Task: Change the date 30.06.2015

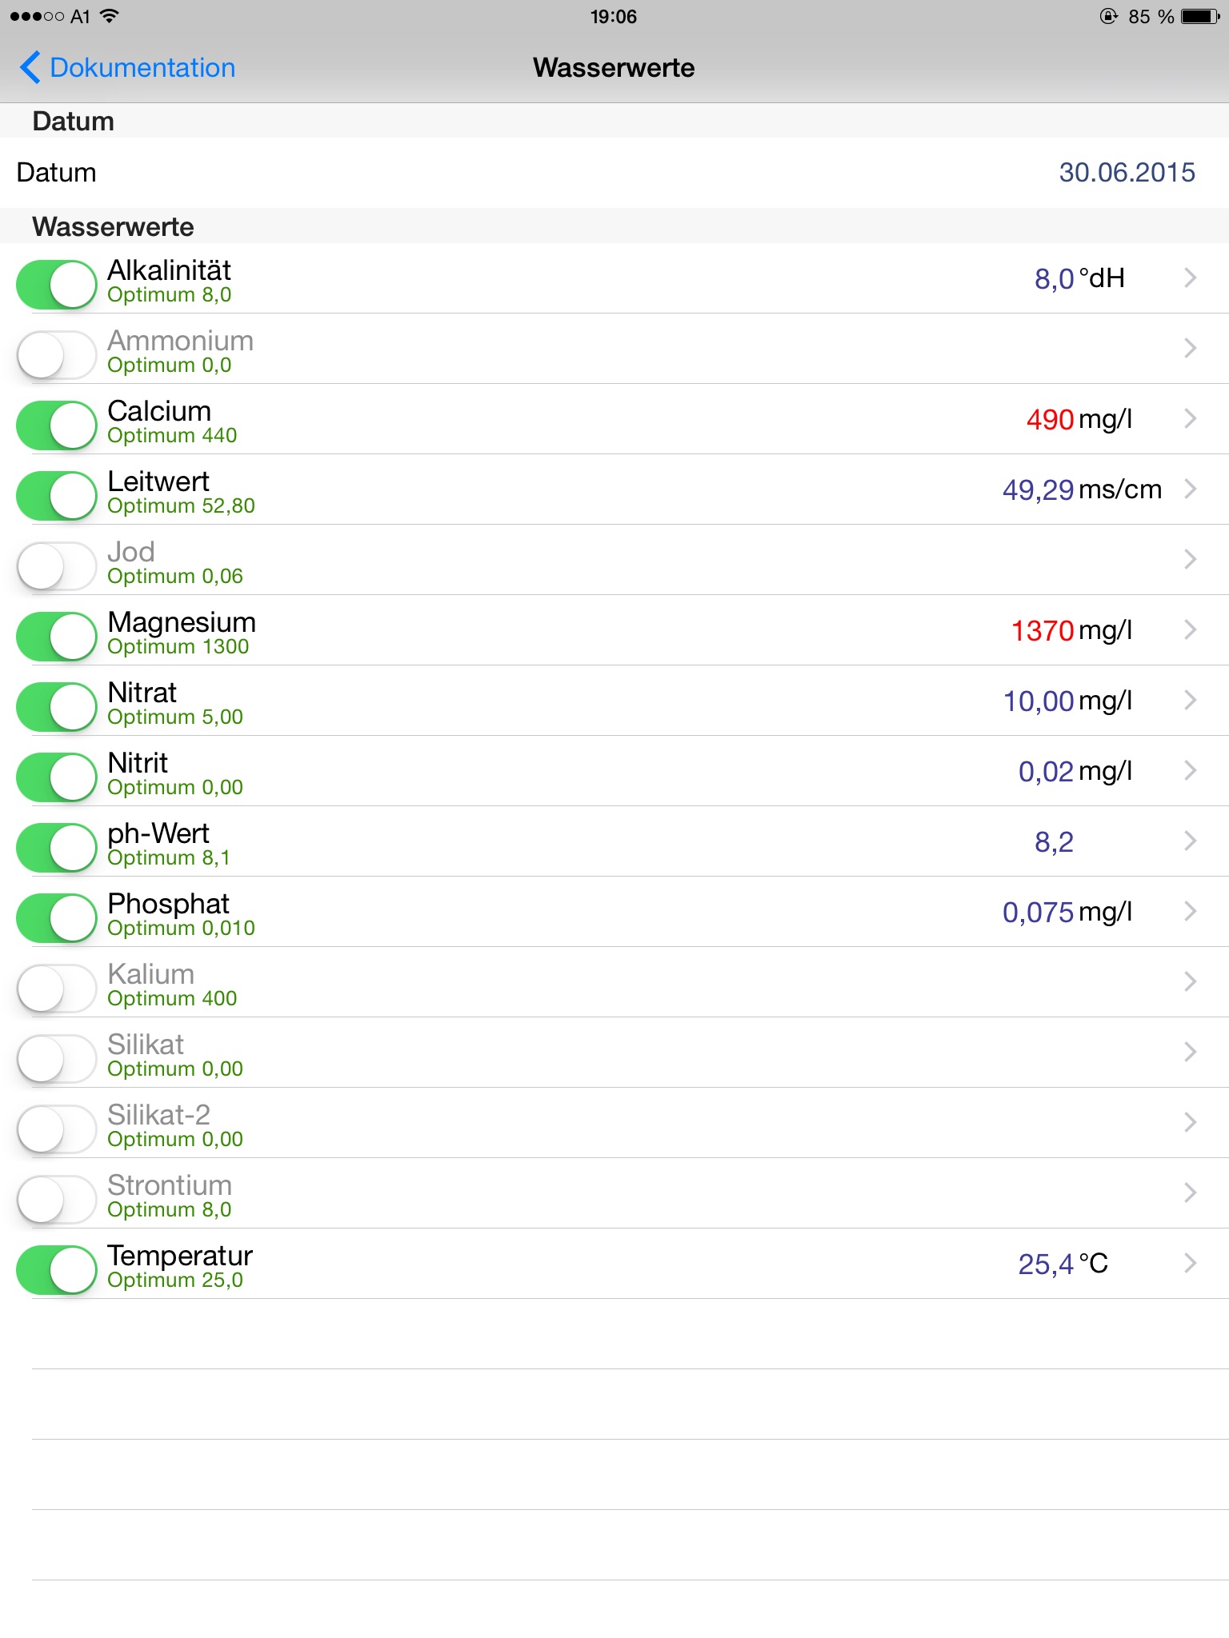Action: point(1126,173)
